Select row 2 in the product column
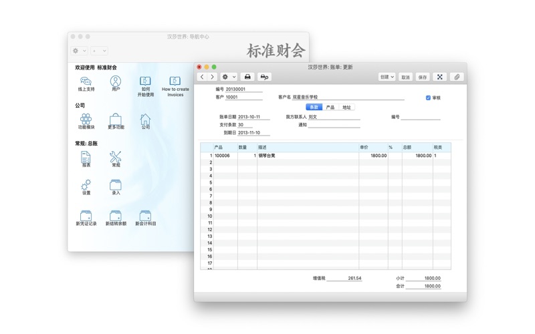 pyautogui.click(x=225, y=162)
